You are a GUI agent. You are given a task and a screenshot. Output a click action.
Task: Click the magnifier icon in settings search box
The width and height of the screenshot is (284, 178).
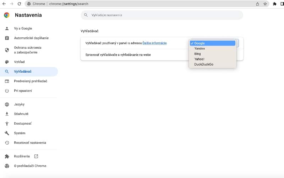click(x=86, y=15)
